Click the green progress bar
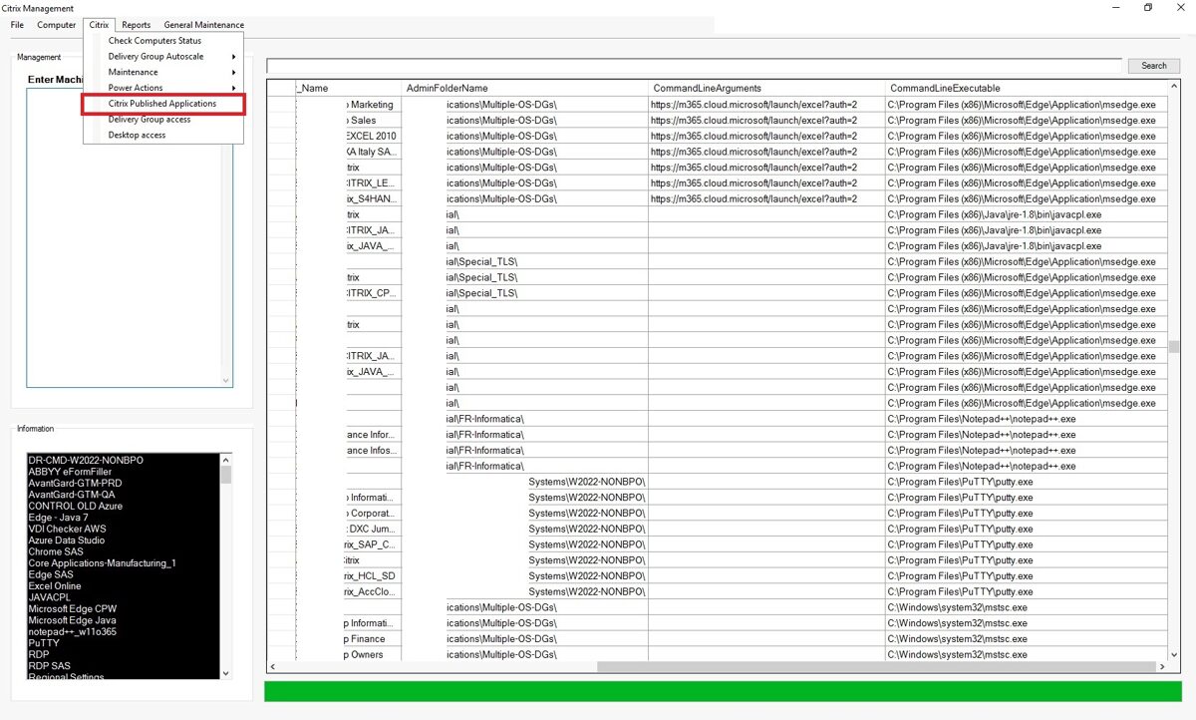Image resolution: width=1196 pixels, height=720 pixels. click(x=723, y=691)
